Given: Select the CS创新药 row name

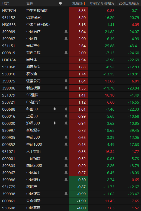Looking at the screenshot, I should [x=34, y=18].
